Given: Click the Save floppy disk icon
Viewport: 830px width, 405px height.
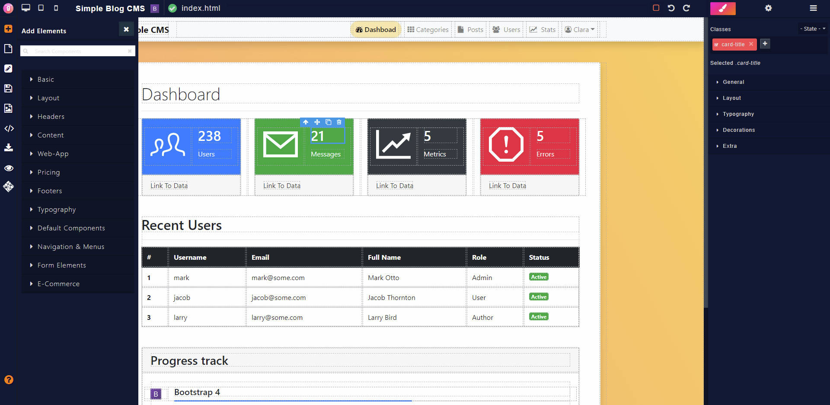Looking at the screenshot, I should 8,88.
